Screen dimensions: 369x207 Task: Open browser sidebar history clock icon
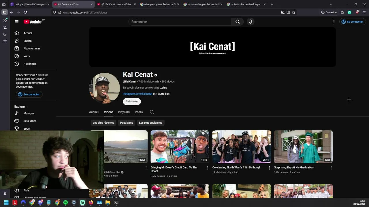5,34
